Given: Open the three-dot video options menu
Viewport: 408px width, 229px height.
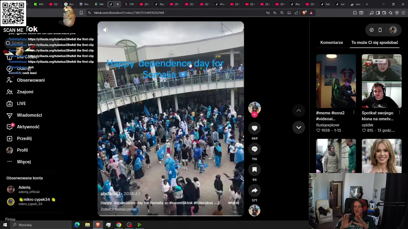Looking at the screenshot, I should (235, 30).
